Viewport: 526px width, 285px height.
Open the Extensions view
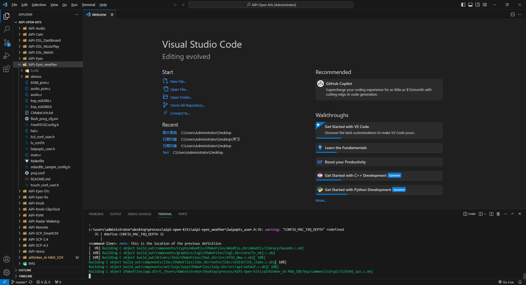tap(7, 69)
